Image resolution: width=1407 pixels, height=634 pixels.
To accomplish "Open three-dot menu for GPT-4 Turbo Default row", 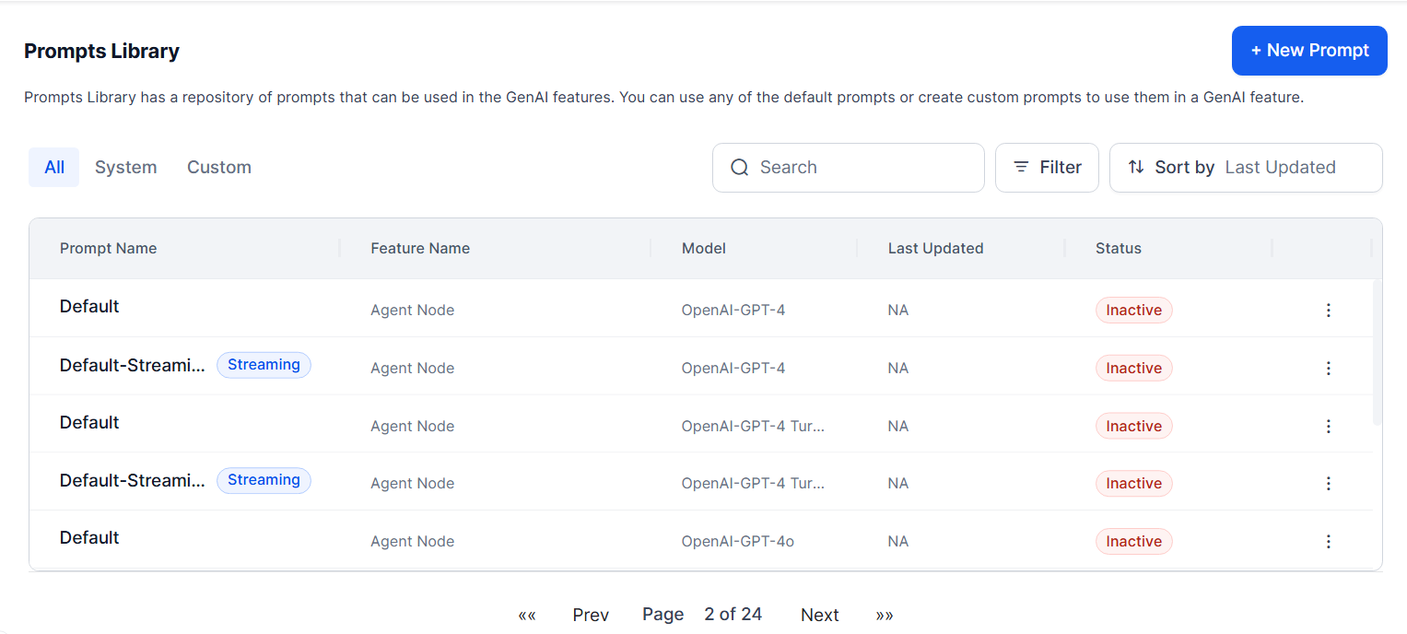I will tap(1328, 426).
